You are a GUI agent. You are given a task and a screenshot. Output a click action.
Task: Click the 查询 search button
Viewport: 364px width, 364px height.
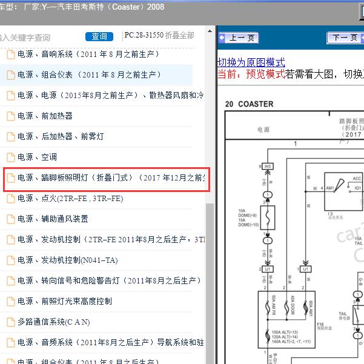pos(99,36)
